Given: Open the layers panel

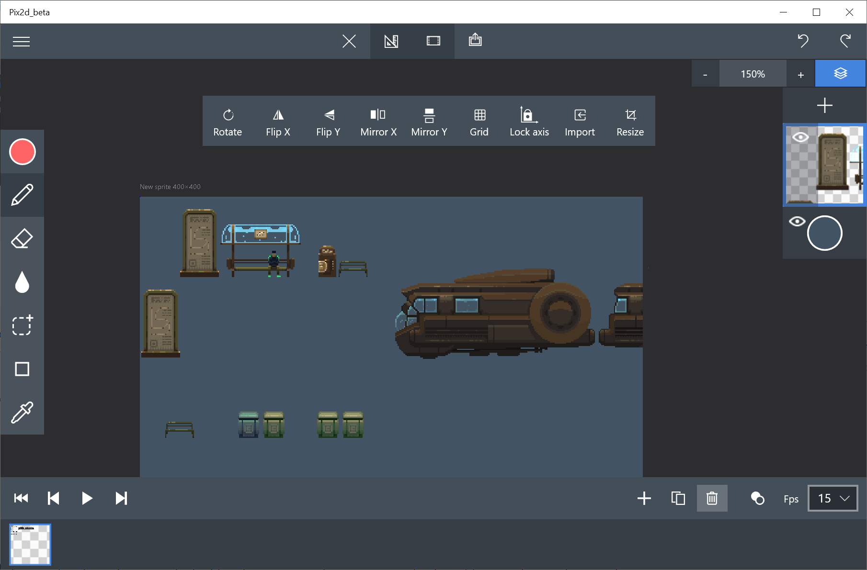Looking at the screenshot, I should click(x=840, y=73).
